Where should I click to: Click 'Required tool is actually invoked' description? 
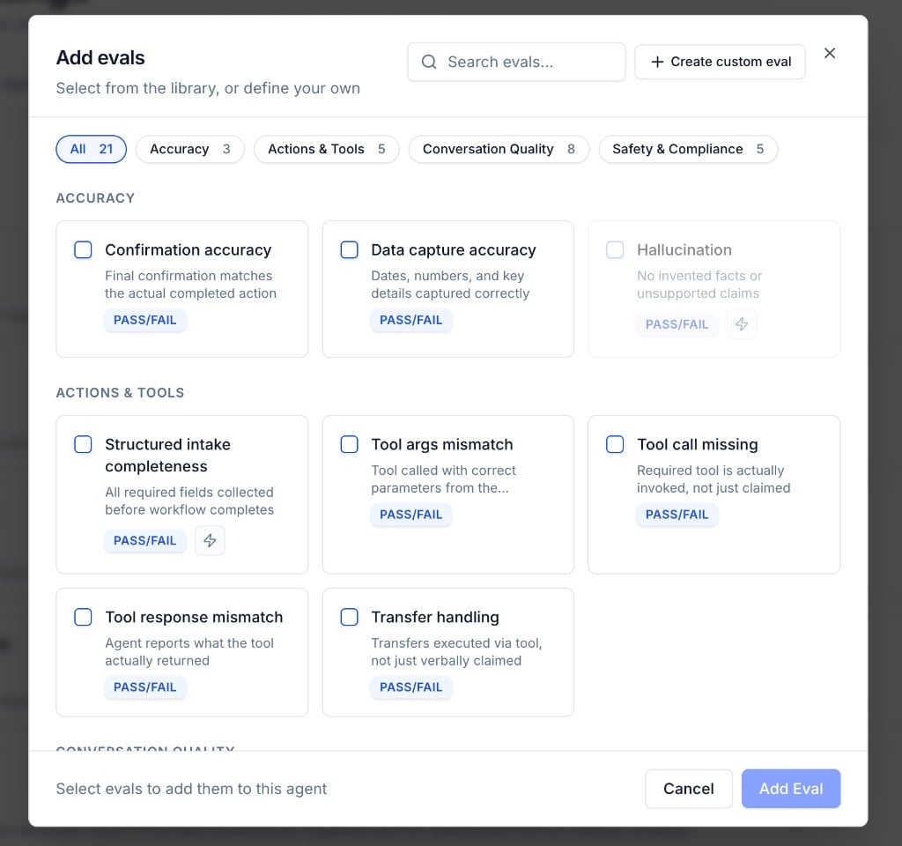(713, 479)
